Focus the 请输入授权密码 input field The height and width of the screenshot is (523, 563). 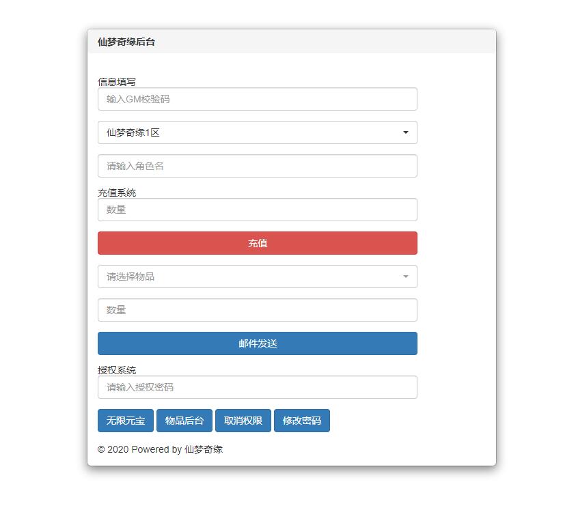(x=257, y=387)
